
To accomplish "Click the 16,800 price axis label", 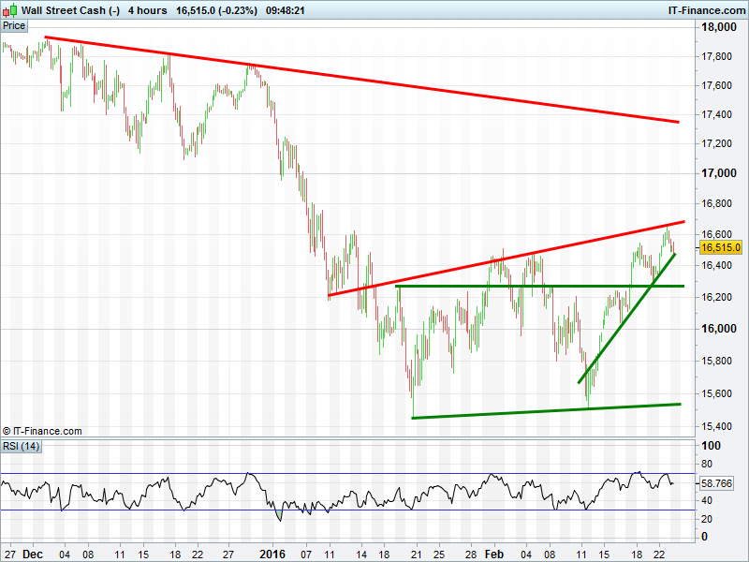I will click(716, 203).
